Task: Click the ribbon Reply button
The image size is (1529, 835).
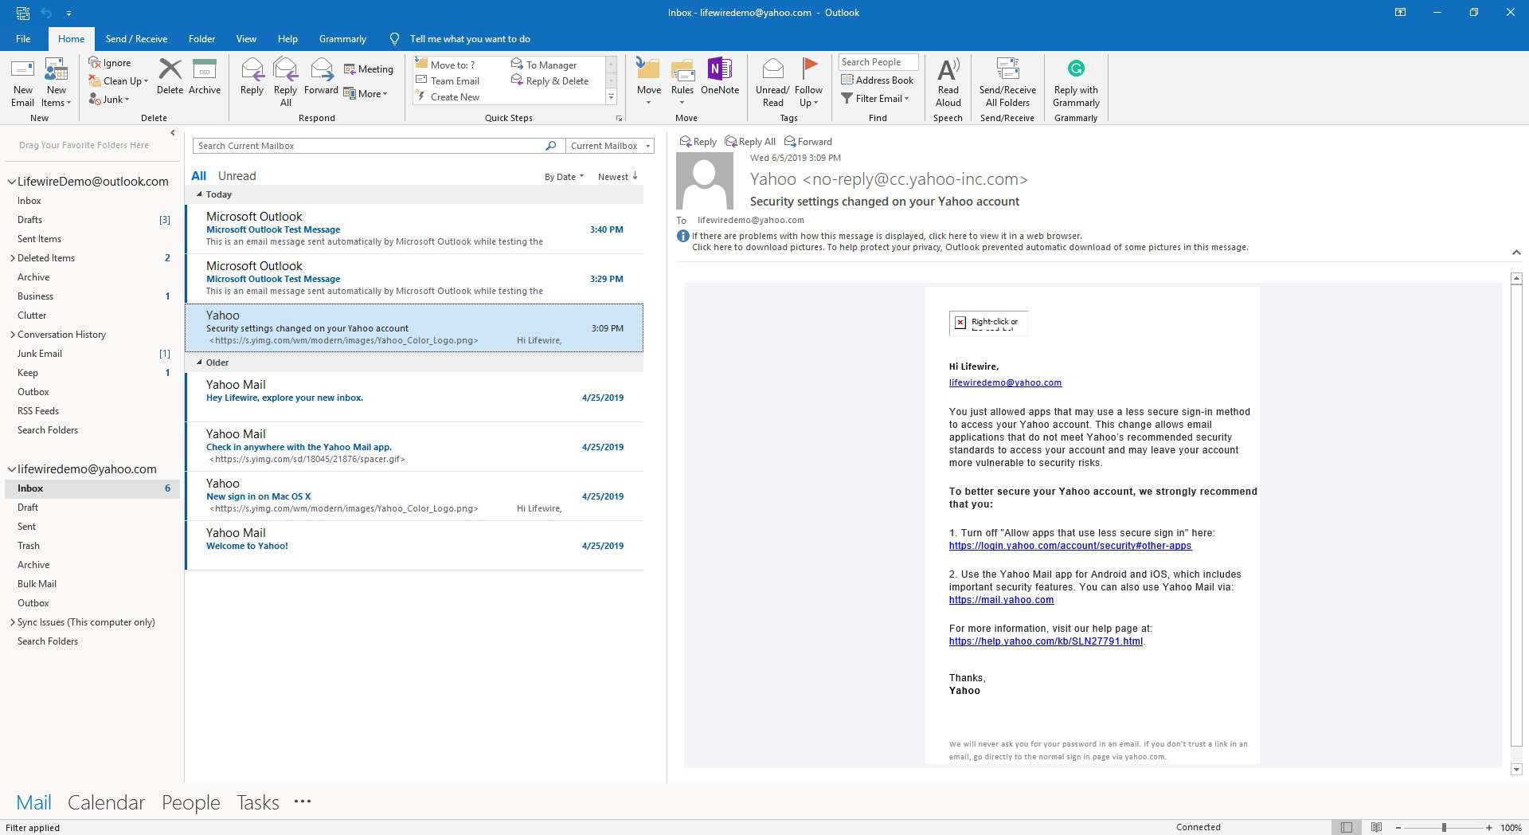Action: pyautogui.click(x=252, y=76)
